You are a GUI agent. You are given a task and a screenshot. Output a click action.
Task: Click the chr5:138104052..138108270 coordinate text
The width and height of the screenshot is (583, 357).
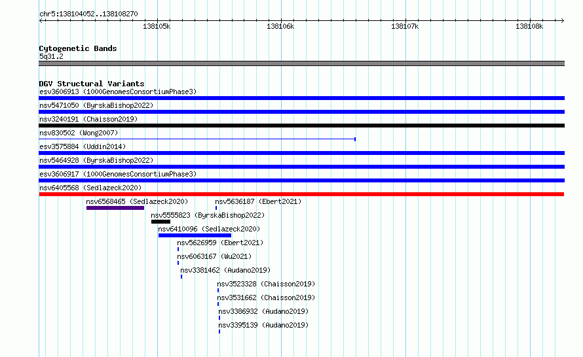click(88, 14)
